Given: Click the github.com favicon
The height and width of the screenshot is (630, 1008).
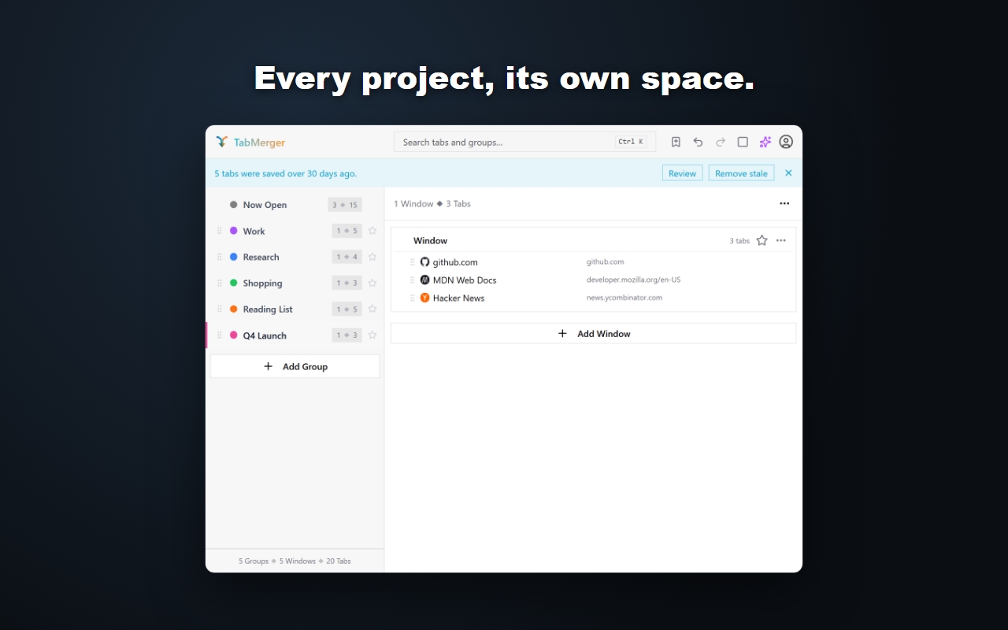Looking at the screenshot, I should [x=425, y=262].
